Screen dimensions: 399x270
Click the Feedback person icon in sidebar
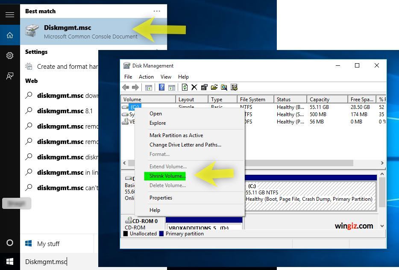10,76
